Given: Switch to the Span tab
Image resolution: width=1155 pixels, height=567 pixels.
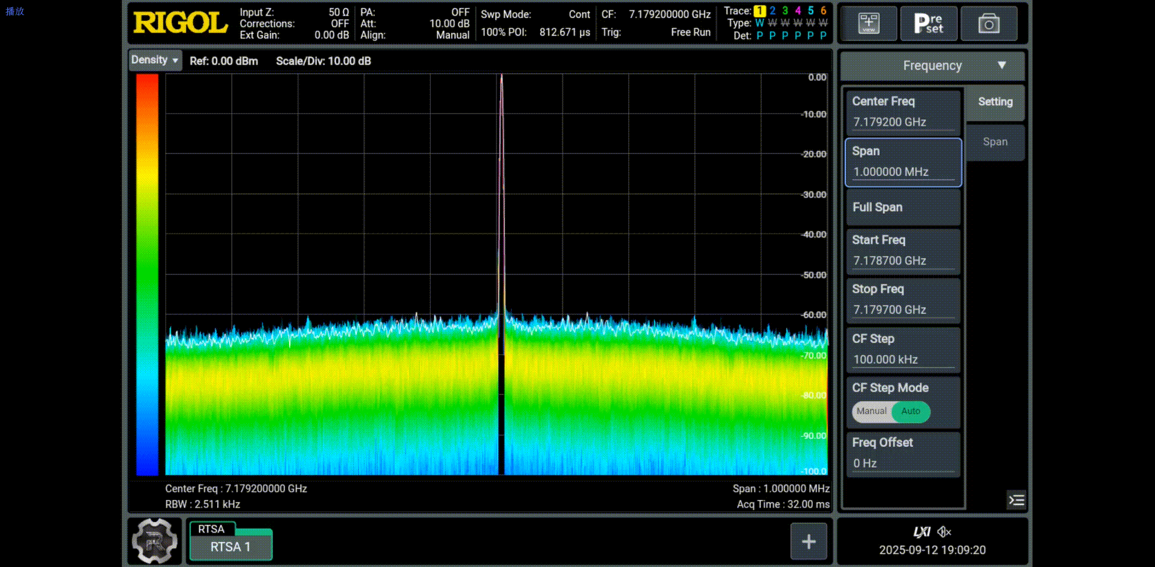Looking at the screenshot, I should (995, 142).
